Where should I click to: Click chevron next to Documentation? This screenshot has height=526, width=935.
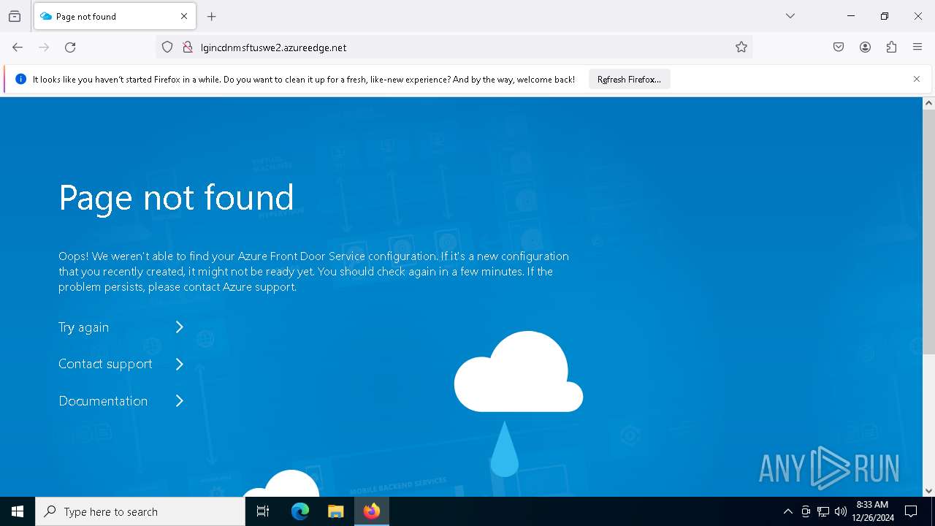(x=180, y=401)
